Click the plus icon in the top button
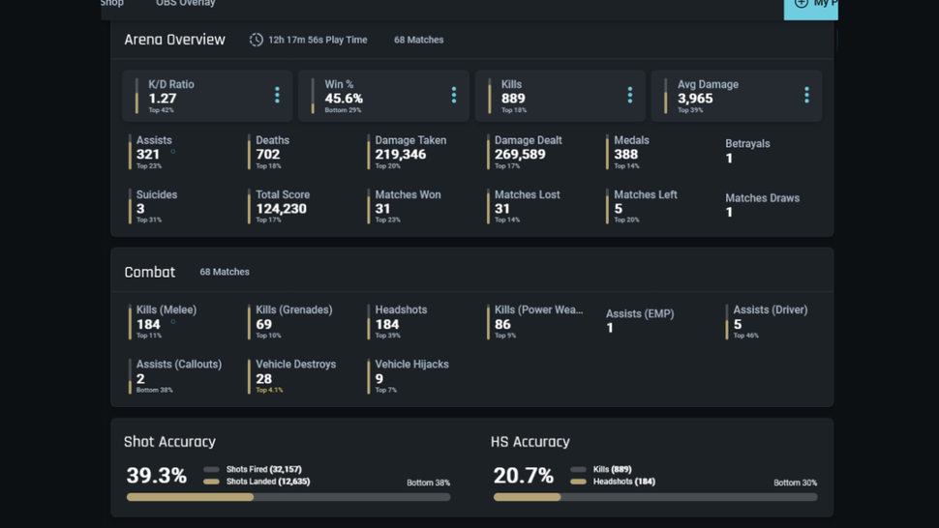Viewport: 939px width, 528px height. tap(801, 3)
